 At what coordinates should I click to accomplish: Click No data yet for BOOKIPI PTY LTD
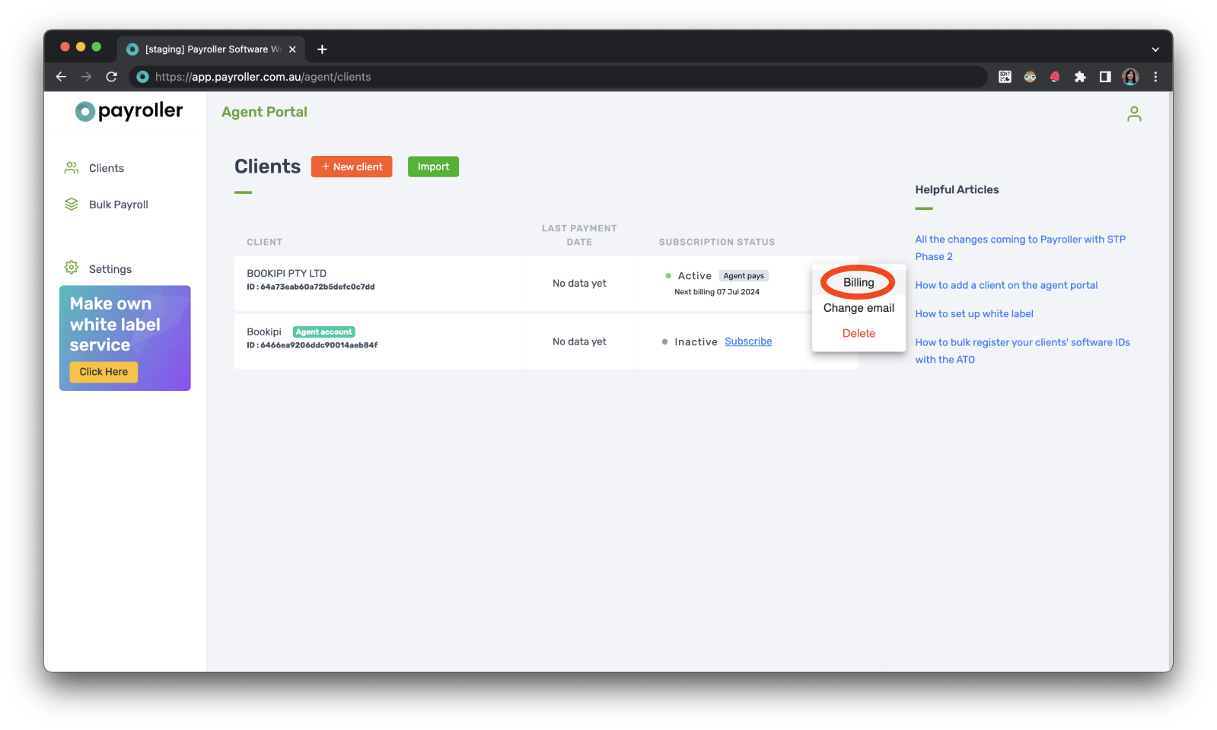[x=579, y=283]
